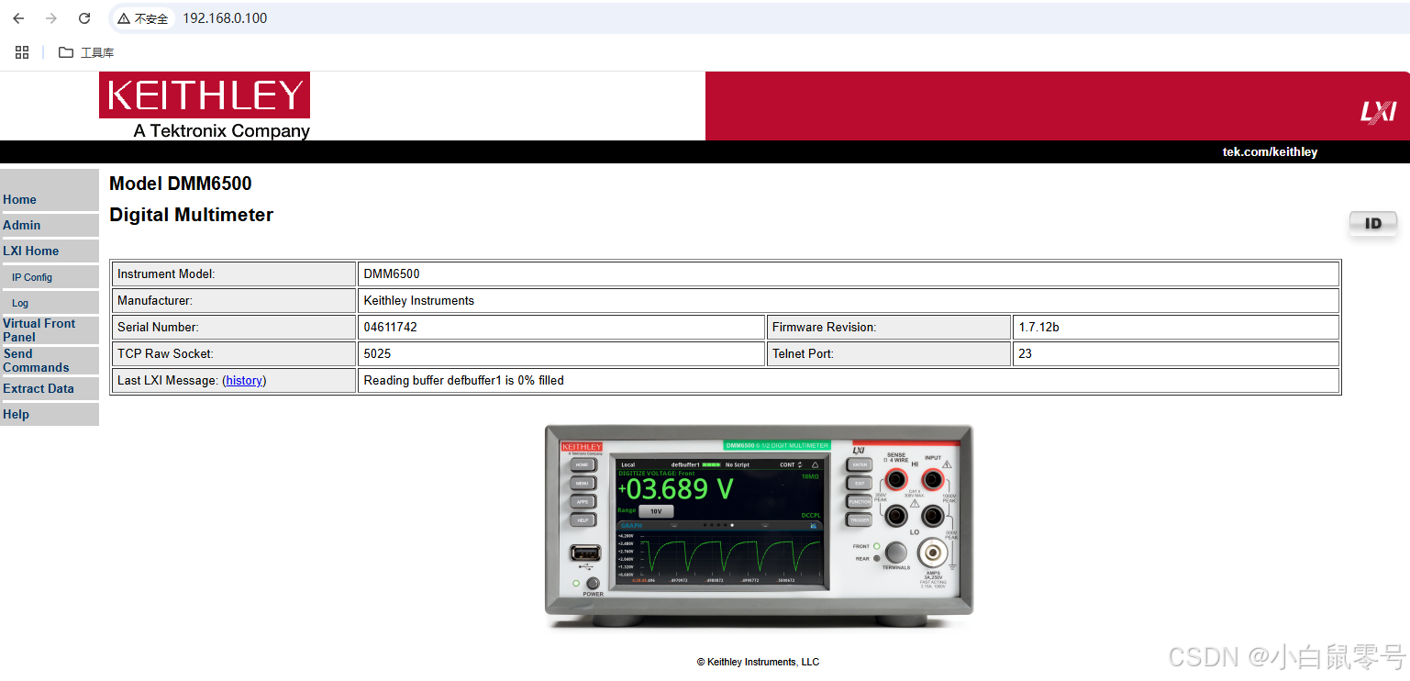Open the tek.com/keithley link
This screenshot has width=1410, height=681.
pyautogui.click(x=1270, y=151)
